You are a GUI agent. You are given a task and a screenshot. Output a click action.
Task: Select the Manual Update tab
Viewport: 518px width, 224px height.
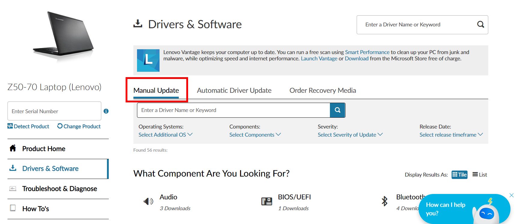(x=156, y=90)
